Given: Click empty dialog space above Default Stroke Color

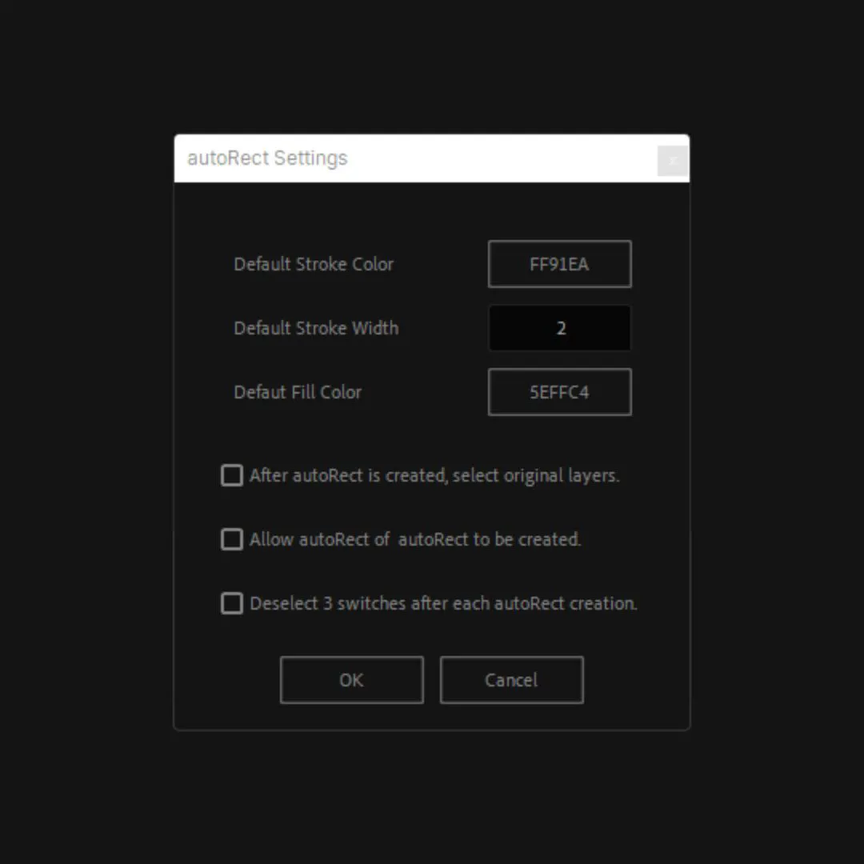Looking at the screenshot, I should coord(432,212).
